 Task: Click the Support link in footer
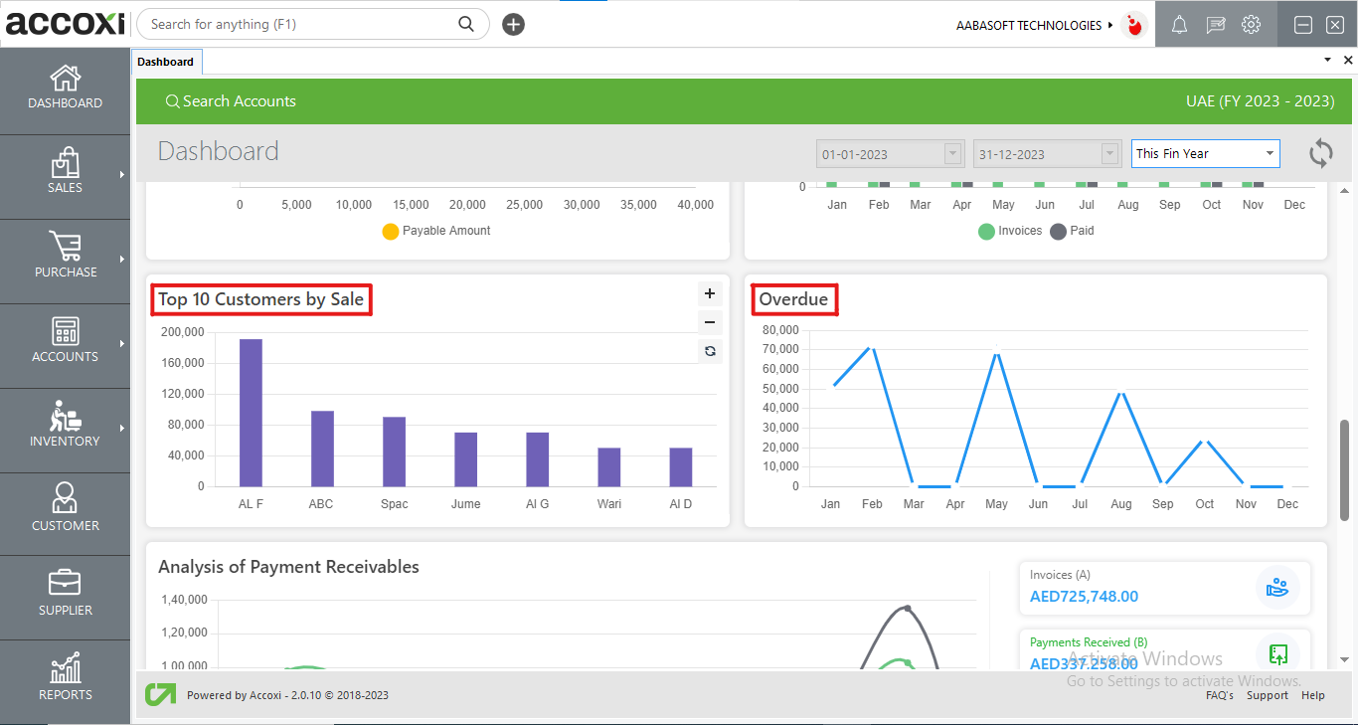point(1267,695)
